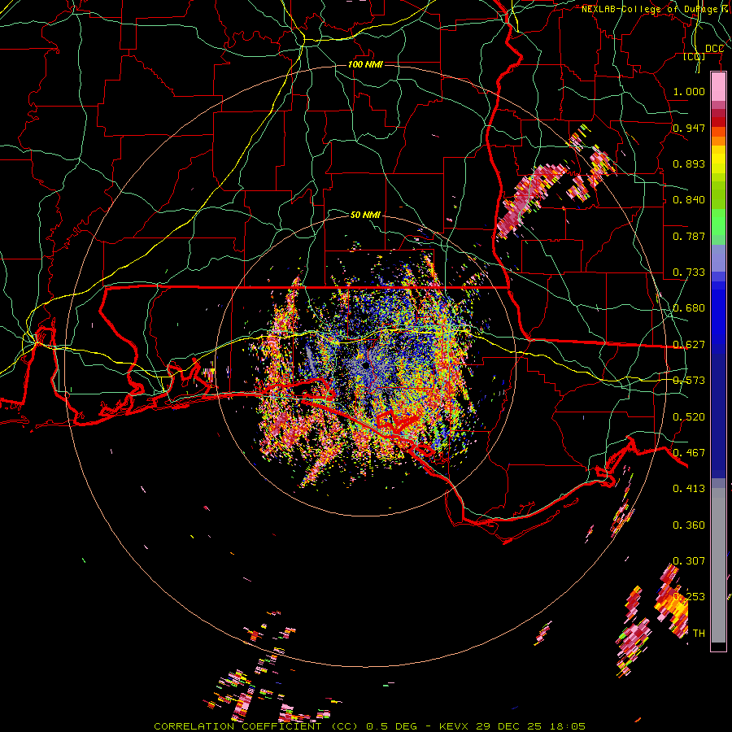This screenshot has height=732, width=732.
Task: Click the 0.840 legend value
Action: pyautogui.click(x=689, y=200)
